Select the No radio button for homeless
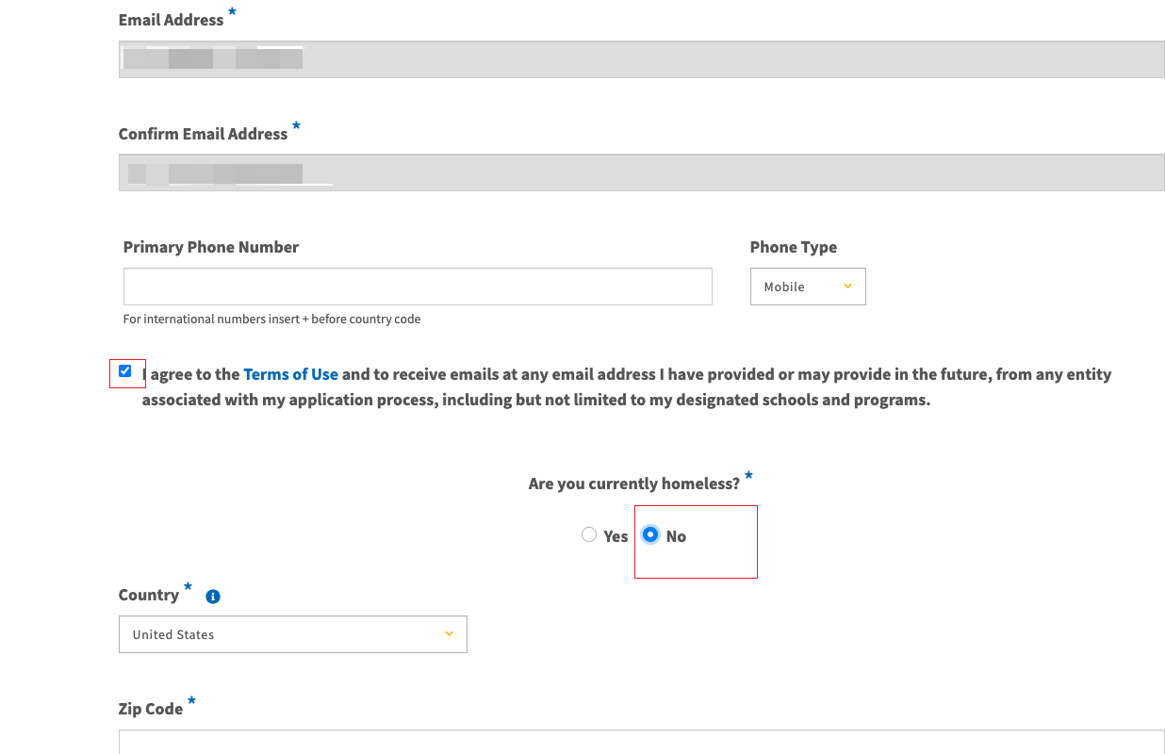The image size is (1166, 754). [x=649, y=534]
